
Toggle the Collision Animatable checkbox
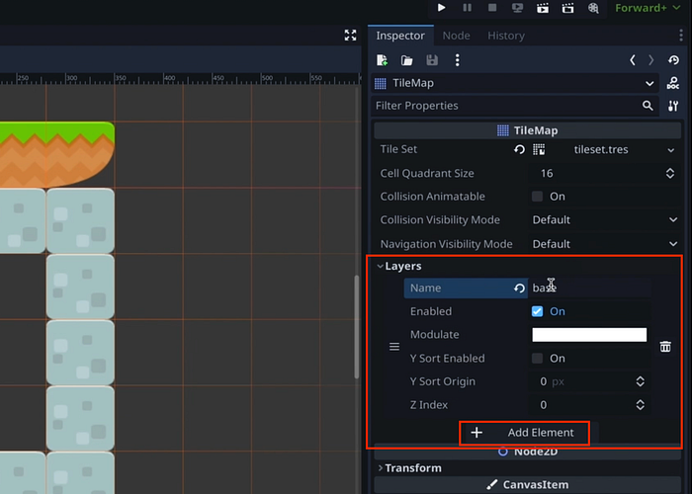pos(537,197)
